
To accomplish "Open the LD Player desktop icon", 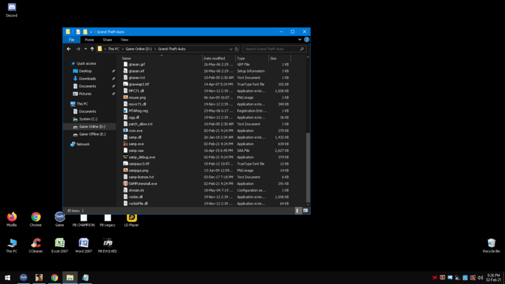I will pyautogui.click(x=131, y=220).
